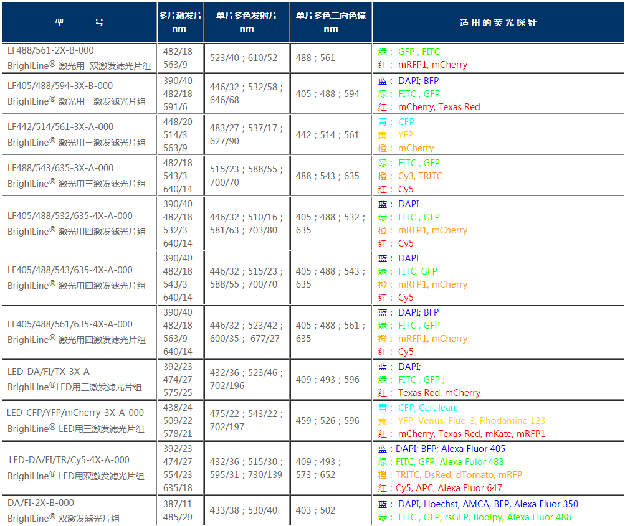This screenshot has width=625, height=526.
Task: Select model name LF488/561-2X-B-000
Action: coord(50,50)
